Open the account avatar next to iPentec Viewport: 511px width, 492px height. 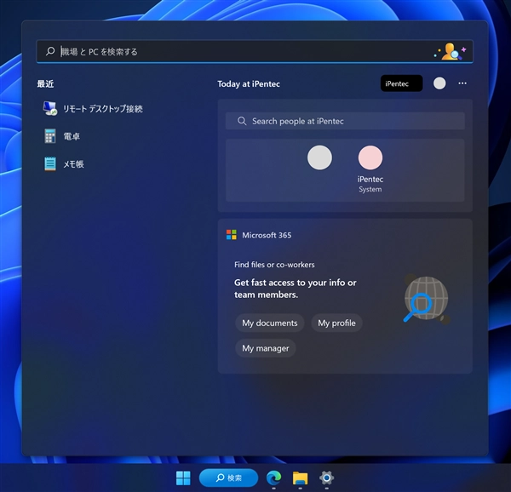(x=439, y=83)
